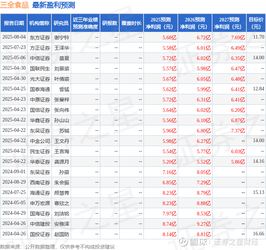Click the target price 15.13

pos(259,192)
